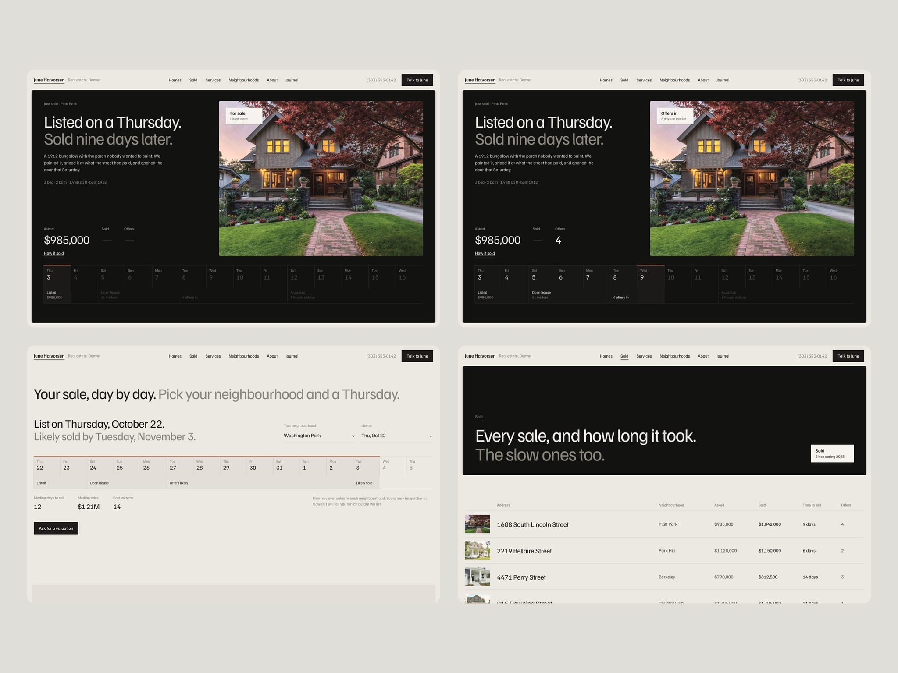Screen dimensions: 898x673
Task: Click the 'Offers in – 6 days on market' badge
Action: tap(675, 116)
